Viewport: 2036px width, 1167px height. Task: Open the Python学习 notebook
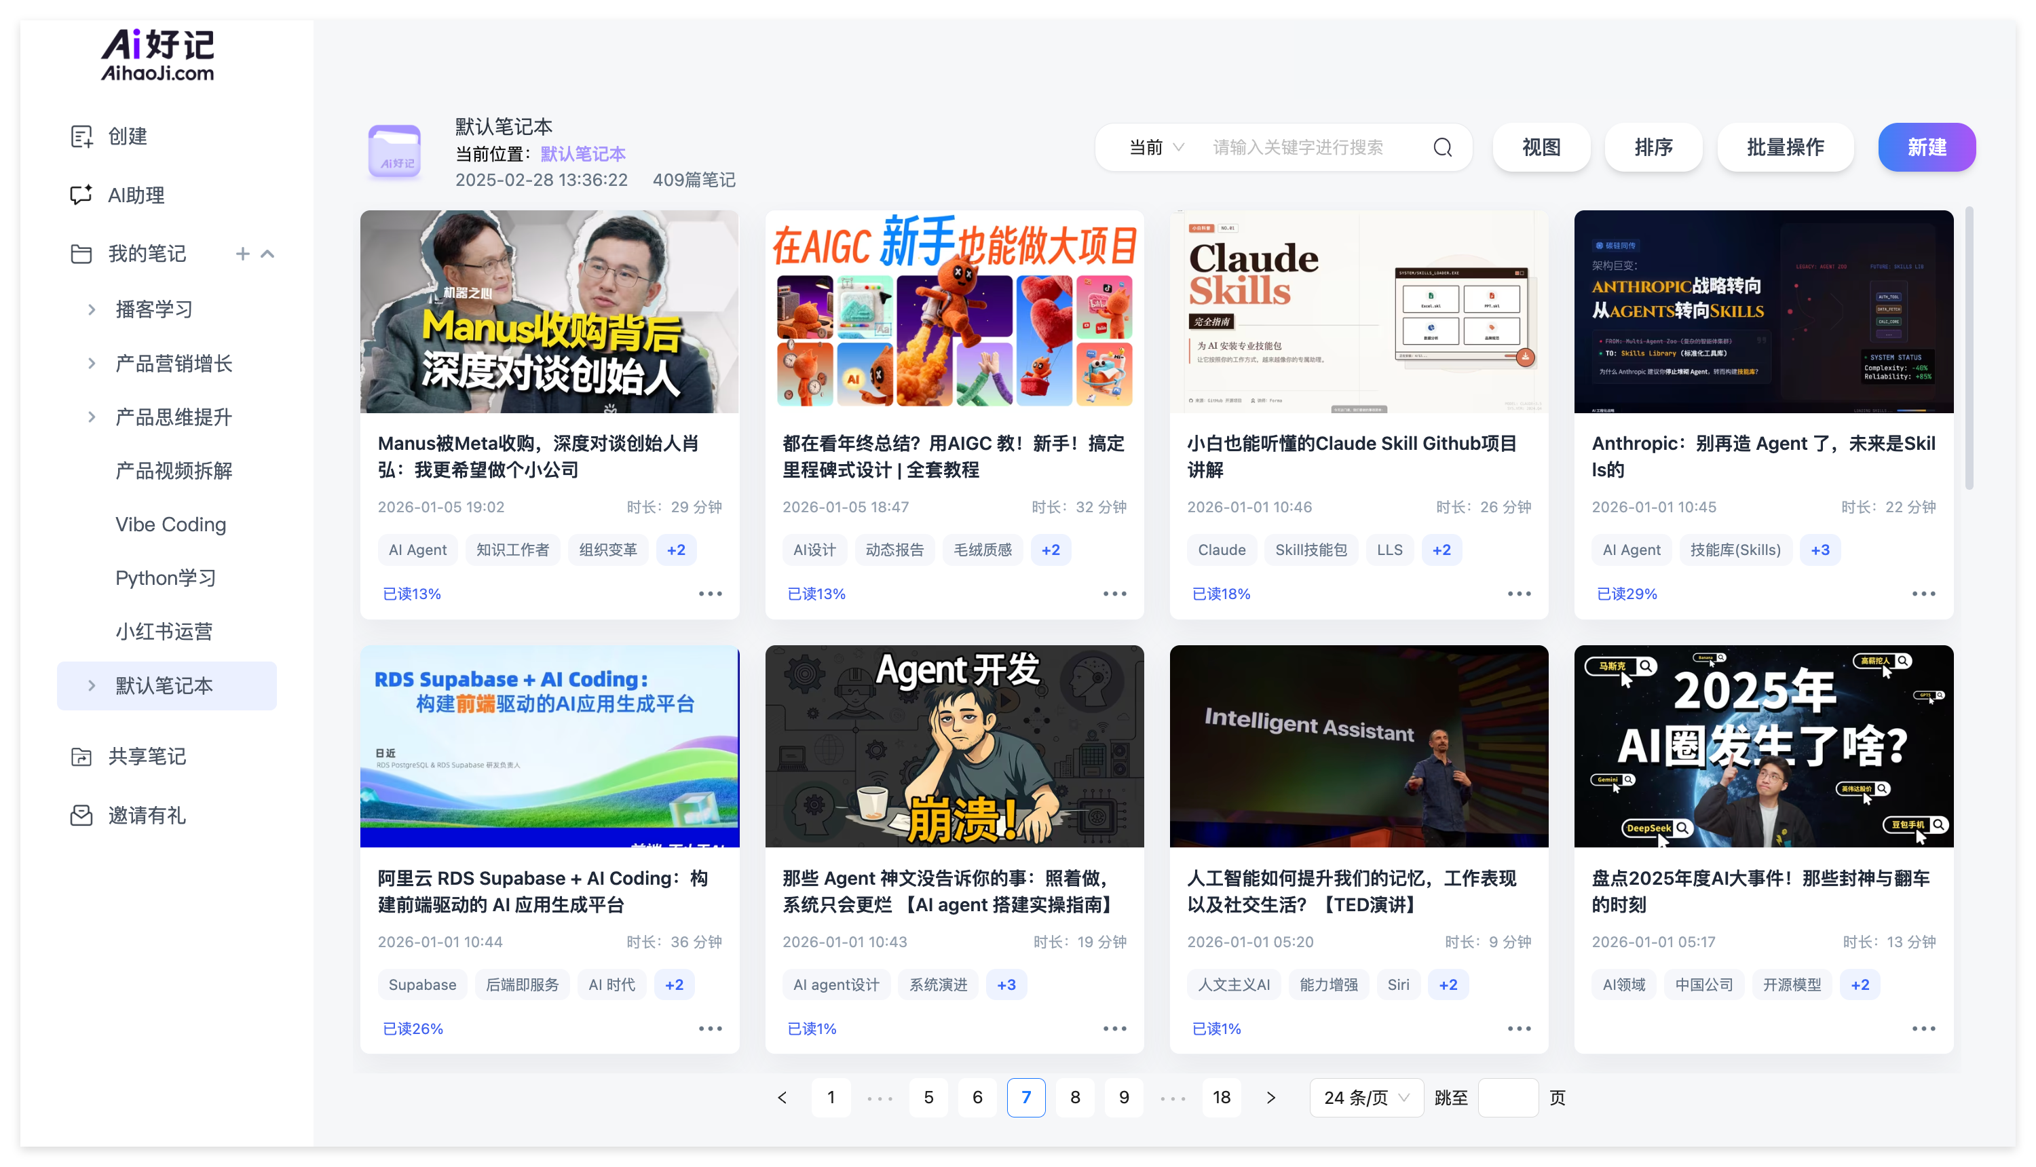[165, 578]
